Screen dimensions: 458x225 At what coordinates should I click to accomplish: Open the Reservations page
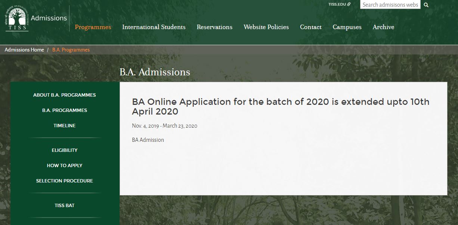click(x=214, y=27)
